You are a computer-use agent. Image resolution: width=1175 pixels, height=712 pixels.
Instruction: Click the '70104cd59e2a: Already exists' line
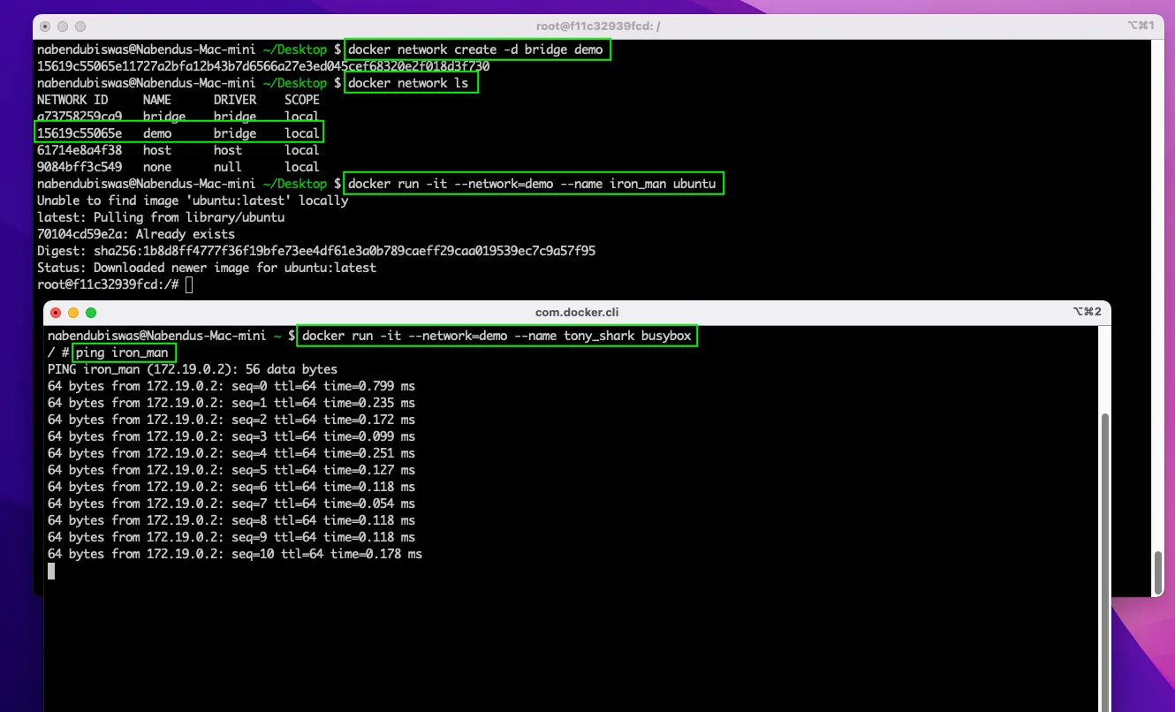[x=136, y=234]
